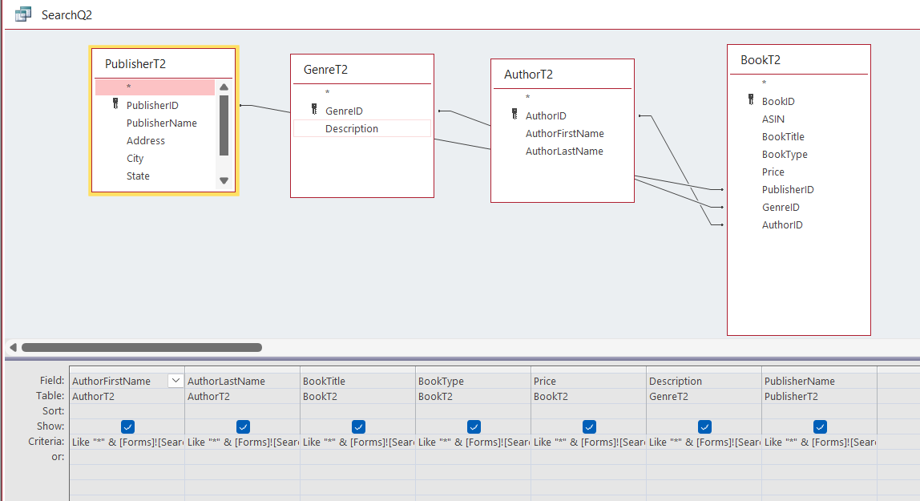The width and height of the screenshot is (920, 501).
Task: Click the horizontal scrollbar thumb in the design pane
Action: [x=141, y=347]
